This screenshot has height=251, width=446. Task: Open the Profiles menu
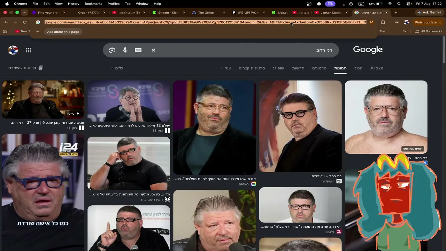coord(114,4)
